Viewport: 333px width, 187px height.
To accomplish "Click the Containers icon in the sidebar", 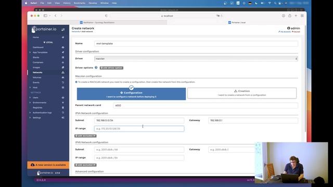I will 63,62.
